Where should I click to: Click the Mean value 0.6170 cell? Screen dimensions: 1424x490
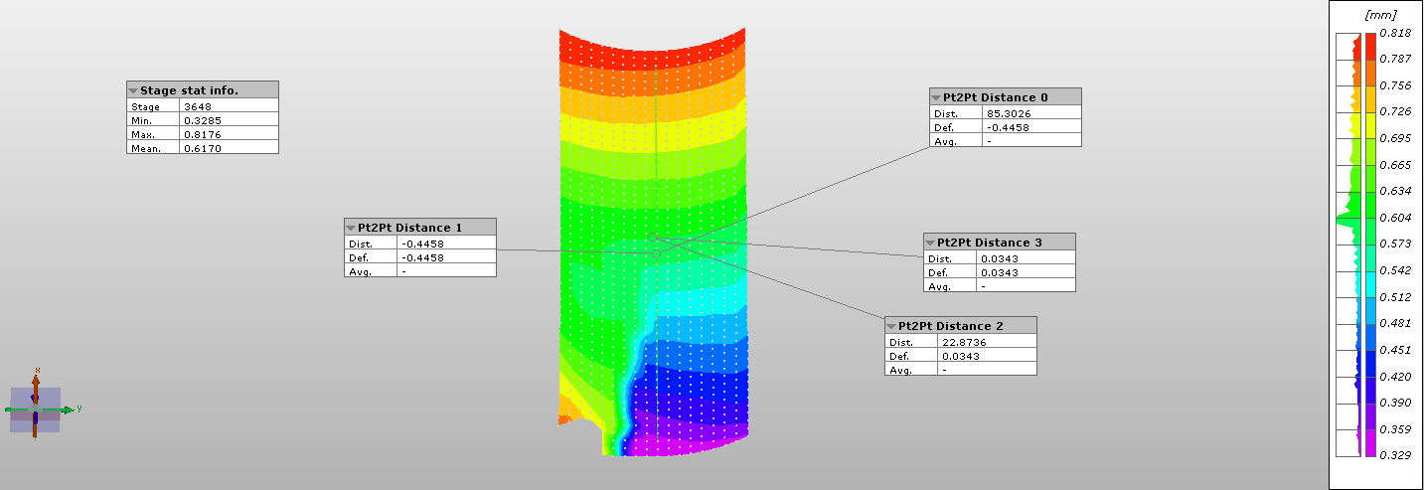(228, 148)
